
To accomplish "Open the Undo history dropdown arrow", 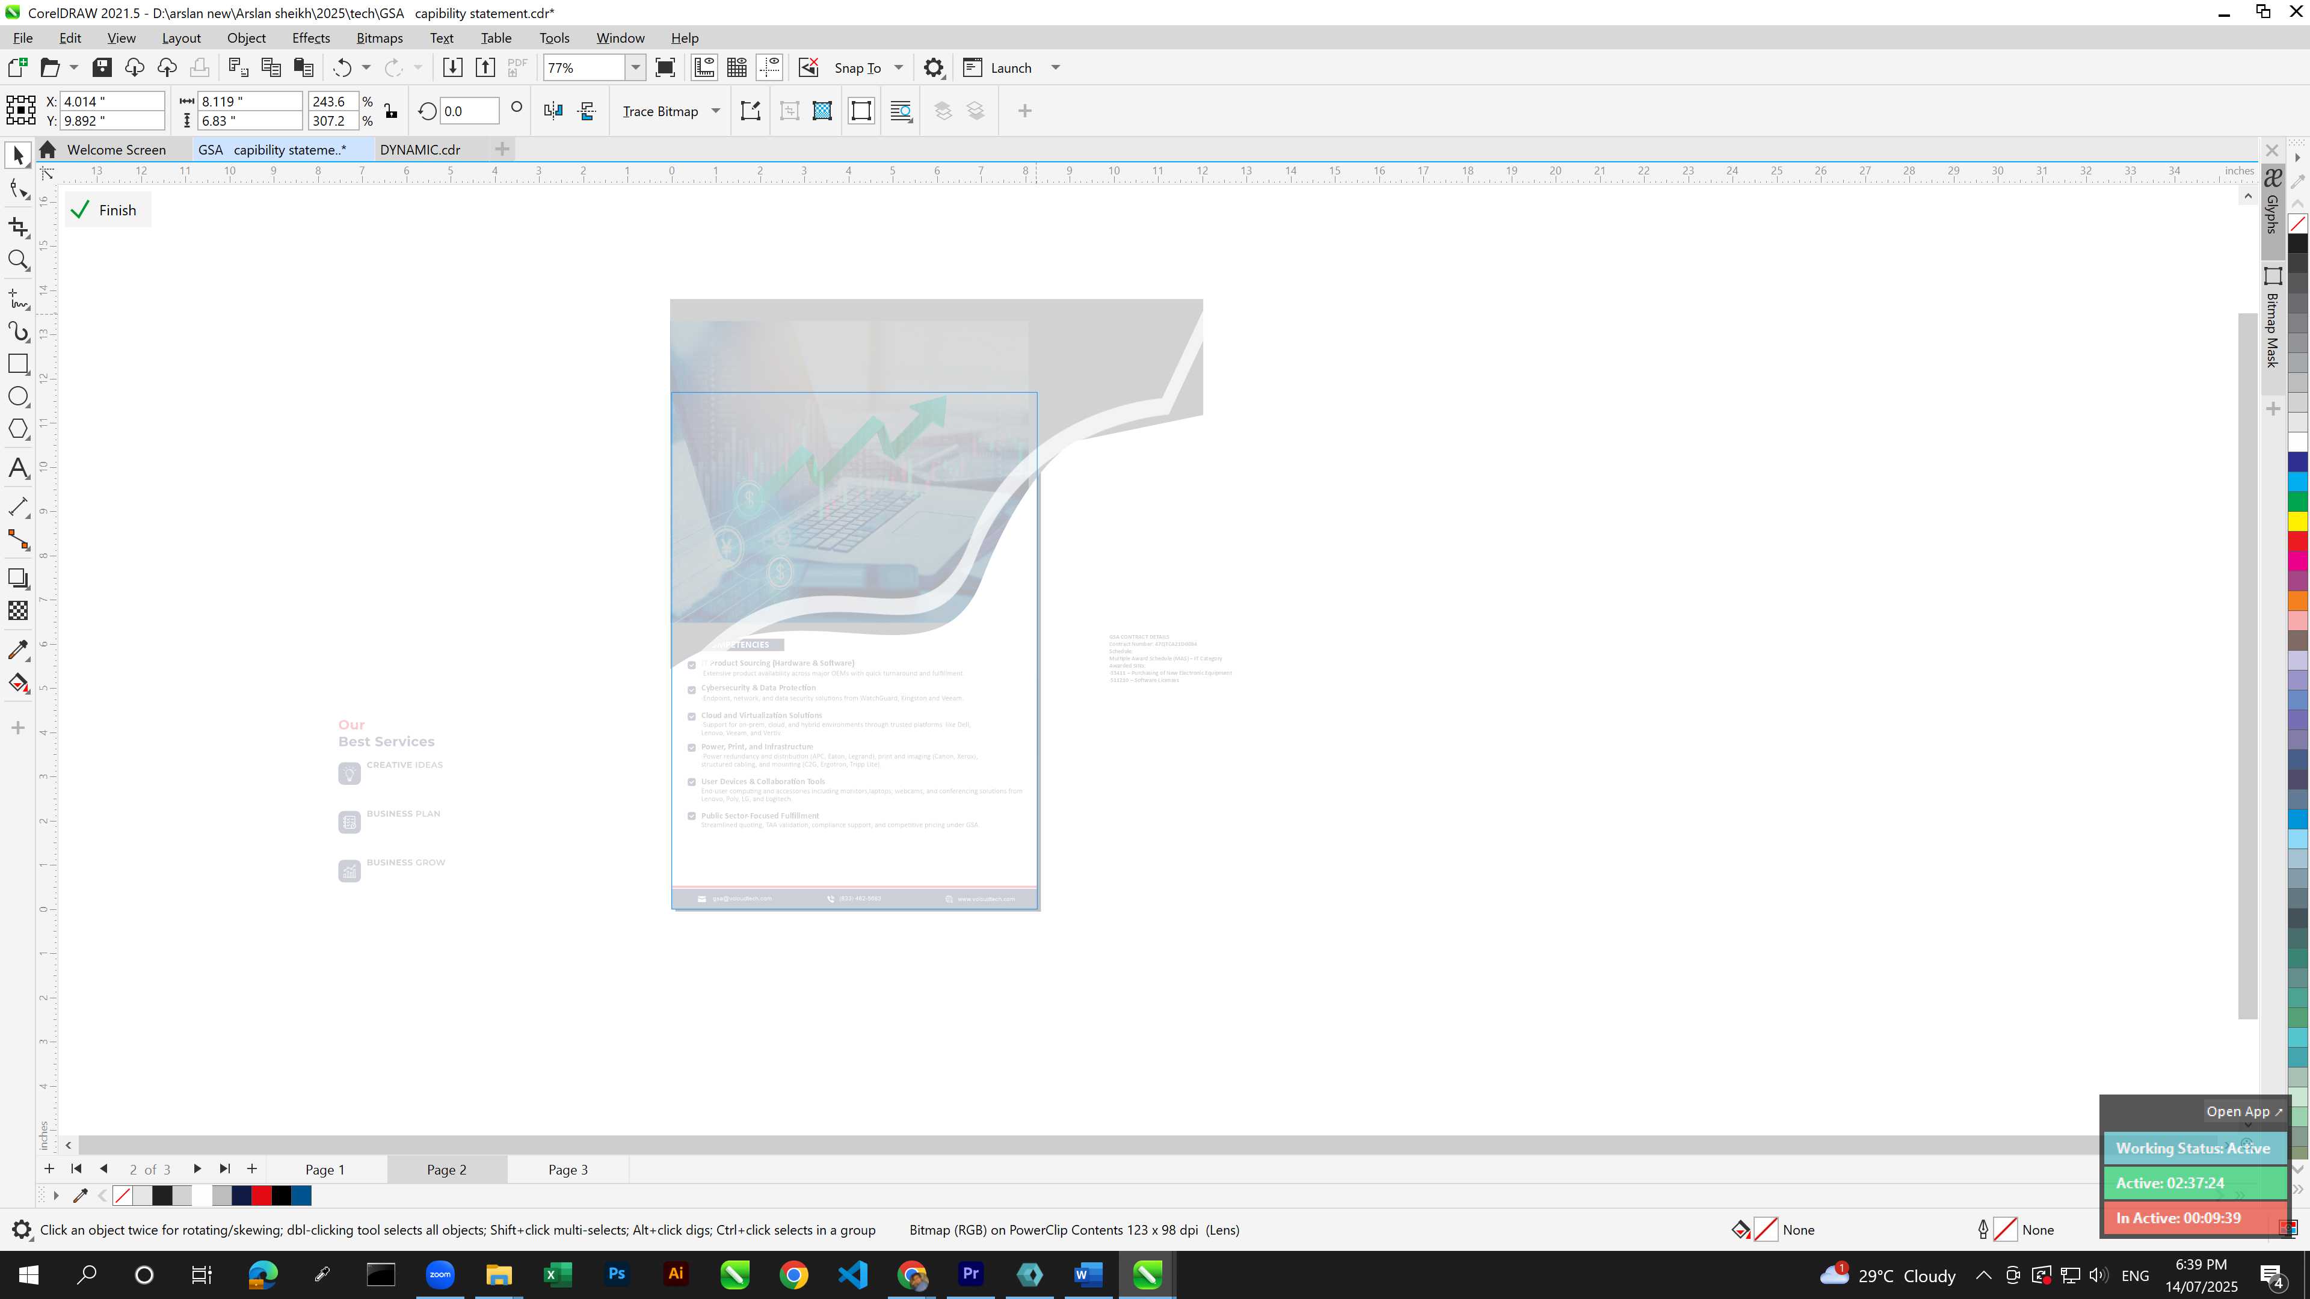I will coord(366,67).
